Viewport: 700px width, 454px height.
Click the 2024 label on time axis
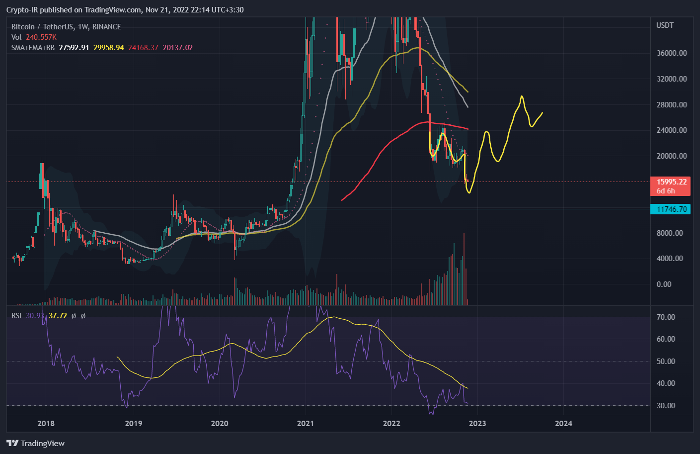click(563, 424)
